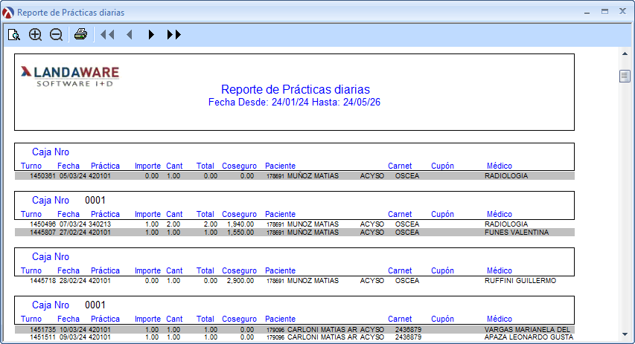Click the date 10/03/24
This screenshot has width=635, height=344.
73,330
